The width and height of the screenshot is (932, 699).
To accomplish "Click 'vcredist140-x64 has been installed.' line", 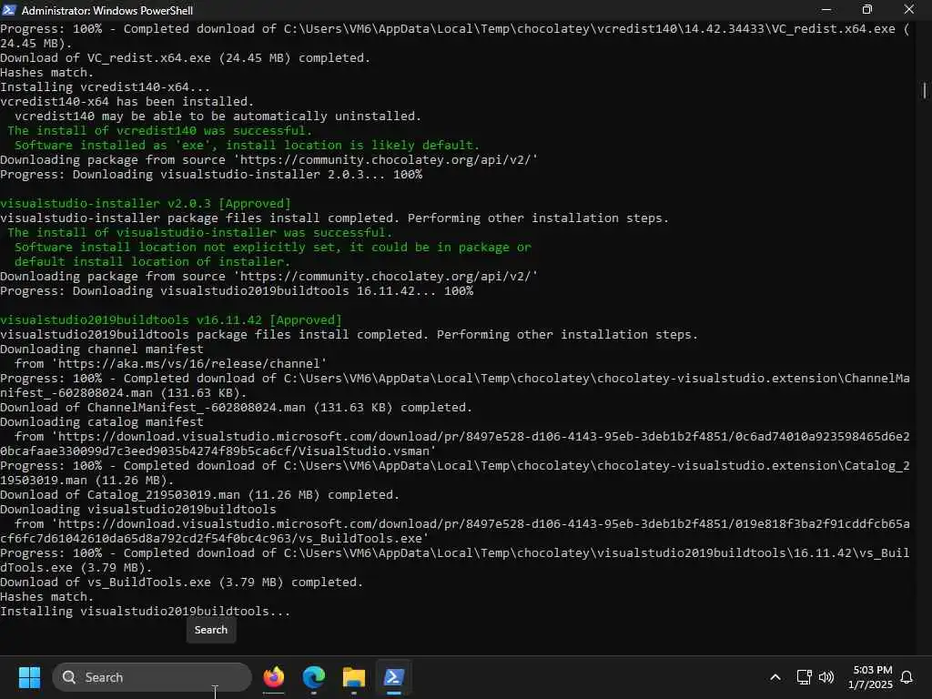I will 127,102.
